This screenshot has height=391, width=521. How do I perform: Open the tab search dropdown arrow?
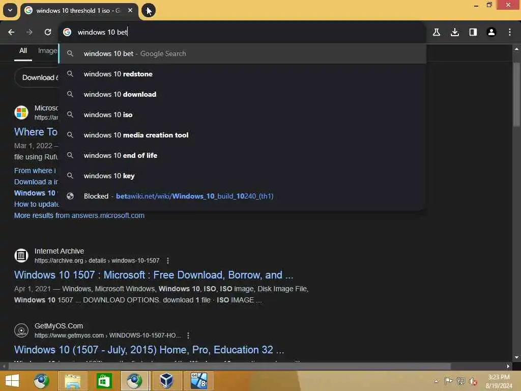point(10,10)
